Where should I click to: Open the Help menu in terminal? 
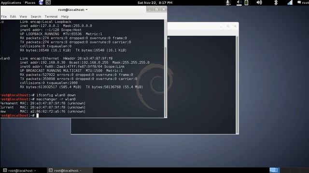click(65, 17)
